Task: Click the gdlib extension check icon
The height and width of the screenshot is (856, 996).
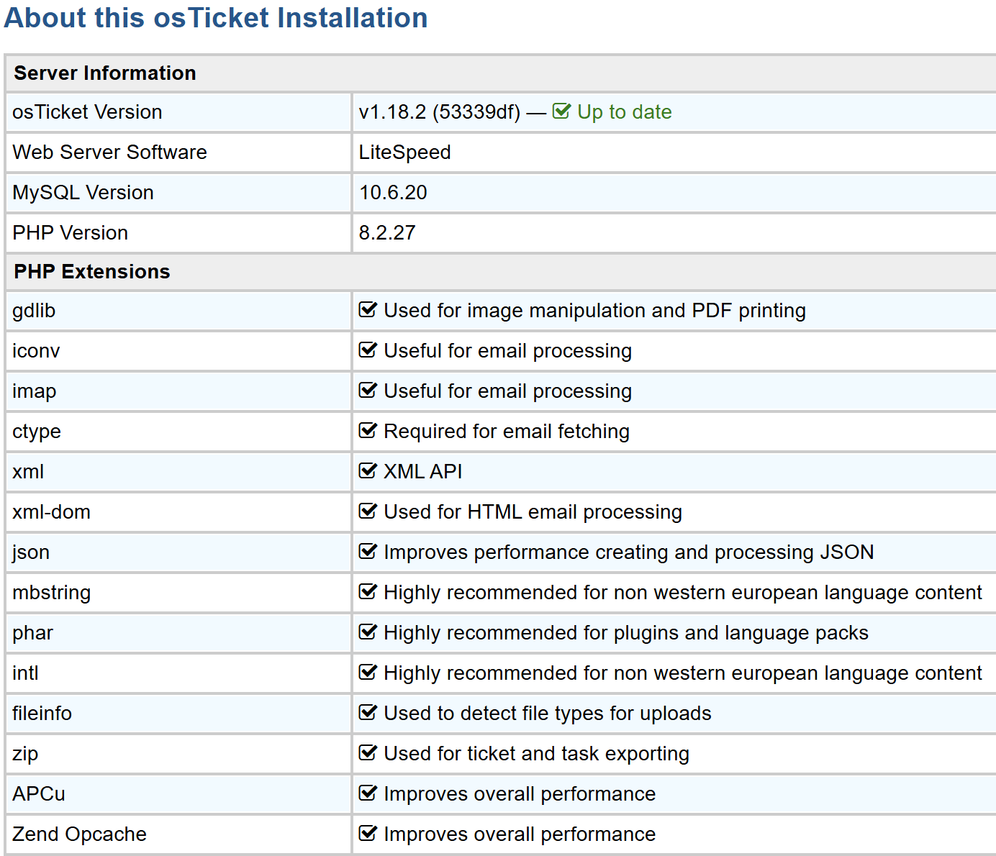Action: click(x=368, y=310)
